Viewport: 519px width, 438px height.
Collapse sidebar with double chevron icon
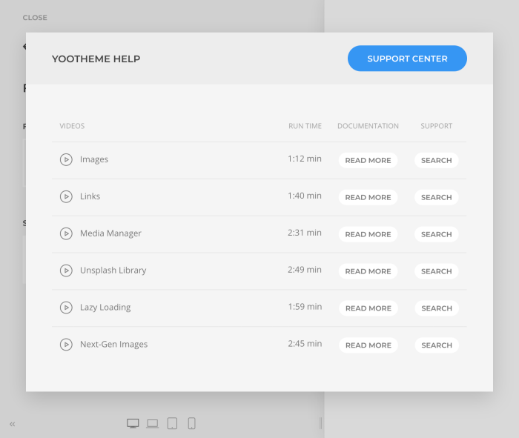pos(13,424)
